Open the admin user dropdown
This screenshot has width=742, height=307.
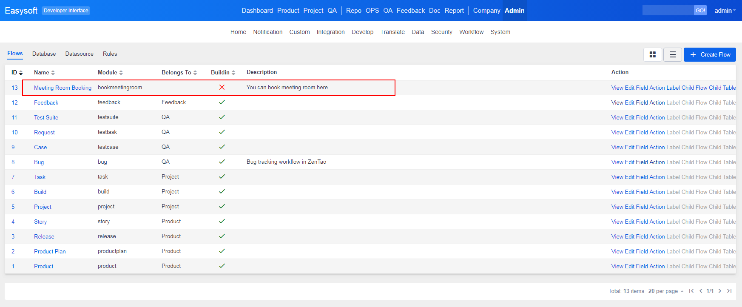tap(725, 11)
